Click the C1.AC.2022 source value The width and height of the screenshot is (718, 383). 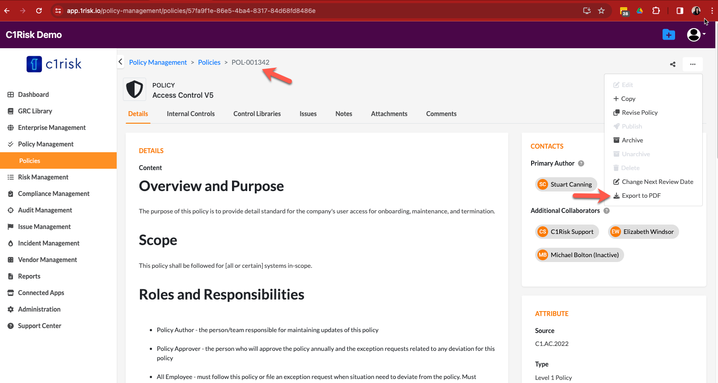pyautogui.click(x=552, y=344)
